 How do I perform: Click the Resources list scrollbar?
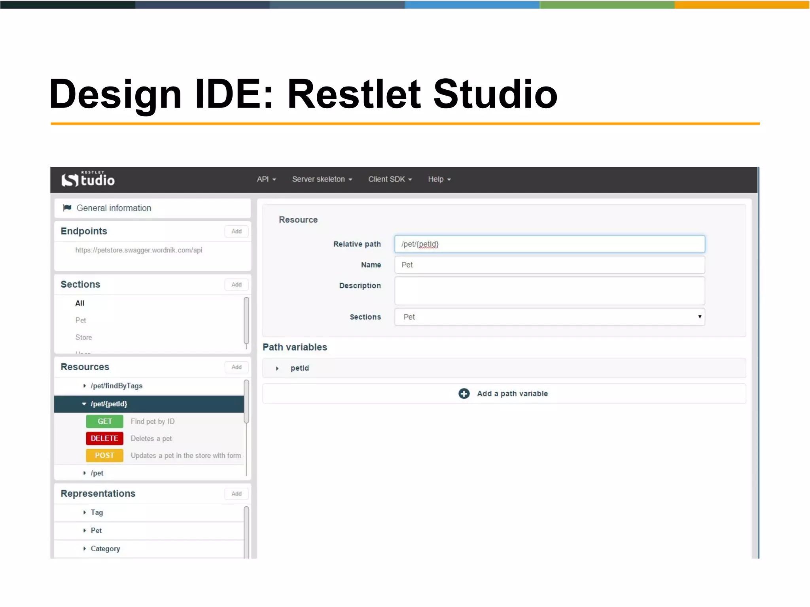[246, 402]
